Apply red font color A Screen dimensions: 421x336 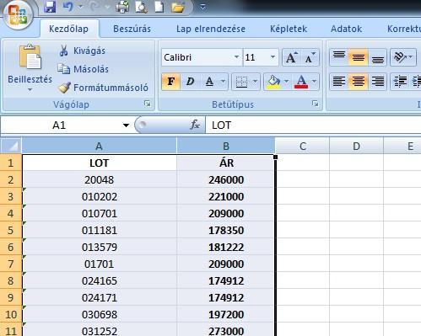pos(301,82)
